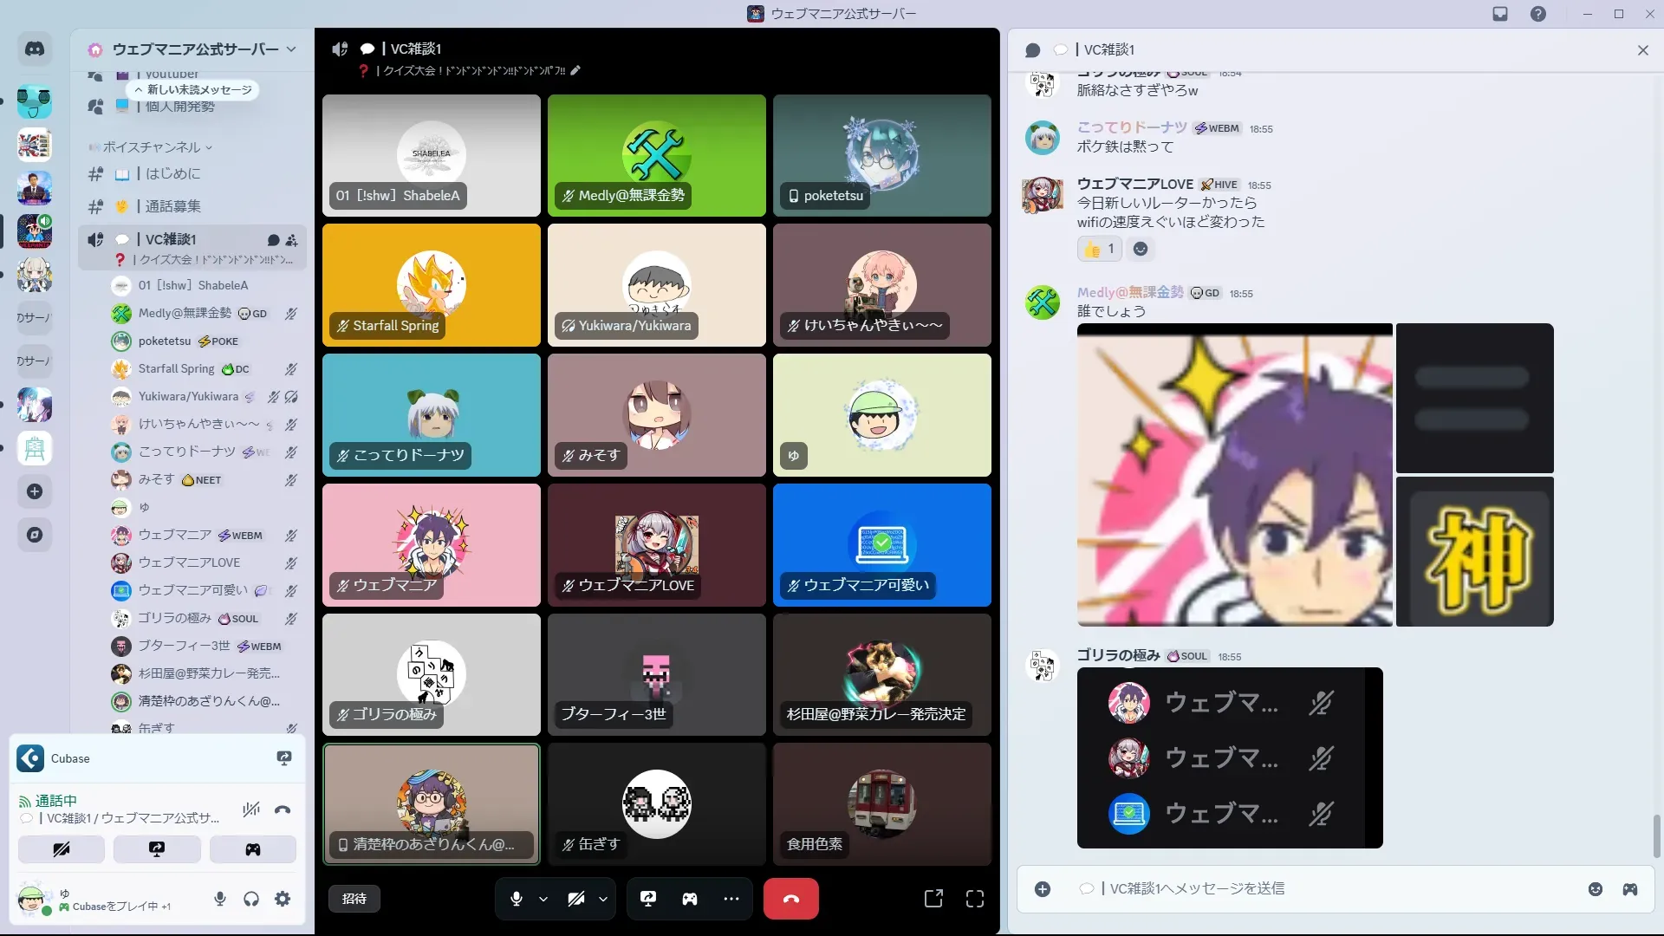1664x936 pixels.
Task: Collapse the ボイスチャンネル category
Action: (152, 147)
